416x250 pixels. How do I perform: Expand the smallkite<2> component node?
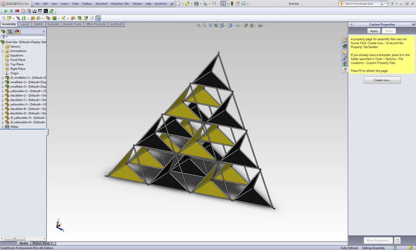[x=3, y=82]
